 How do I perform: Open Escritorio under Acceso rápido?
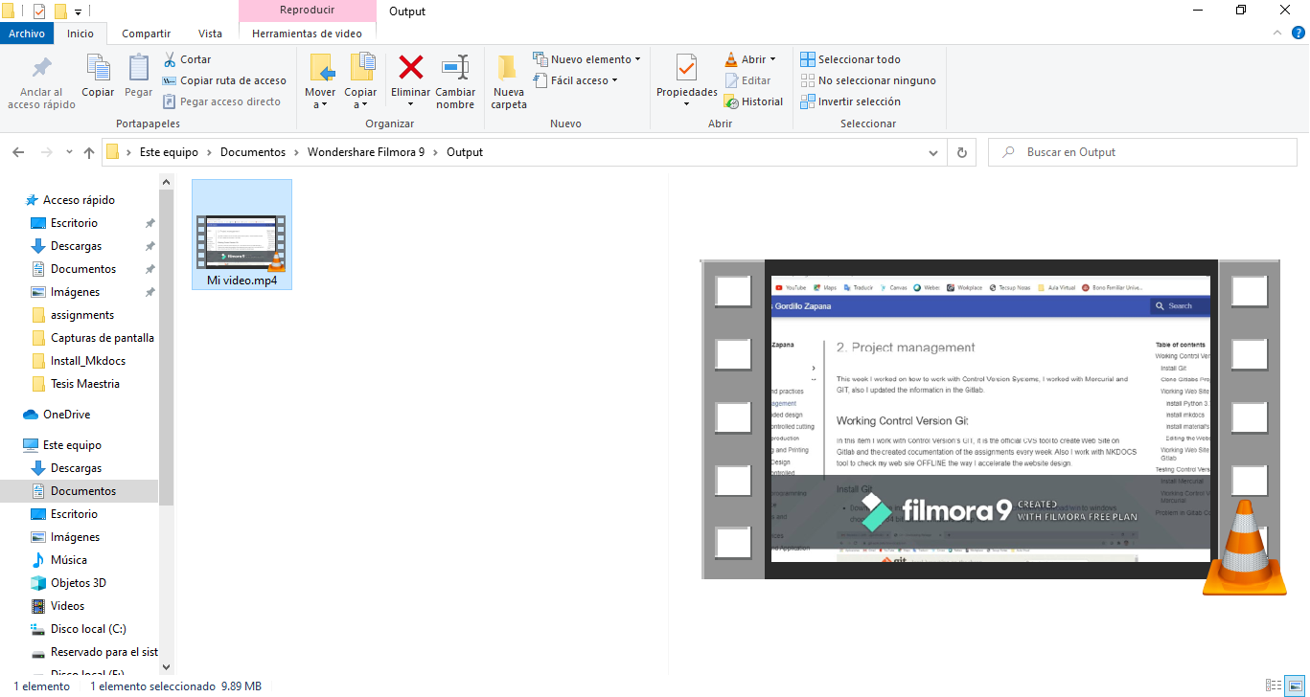(74, 223)
